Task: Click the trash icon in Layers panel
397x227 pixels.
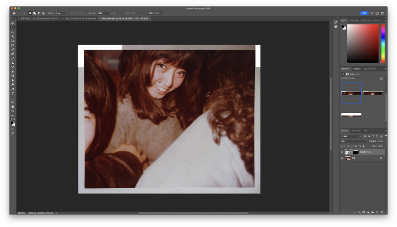Action: [x=381, y=212]
